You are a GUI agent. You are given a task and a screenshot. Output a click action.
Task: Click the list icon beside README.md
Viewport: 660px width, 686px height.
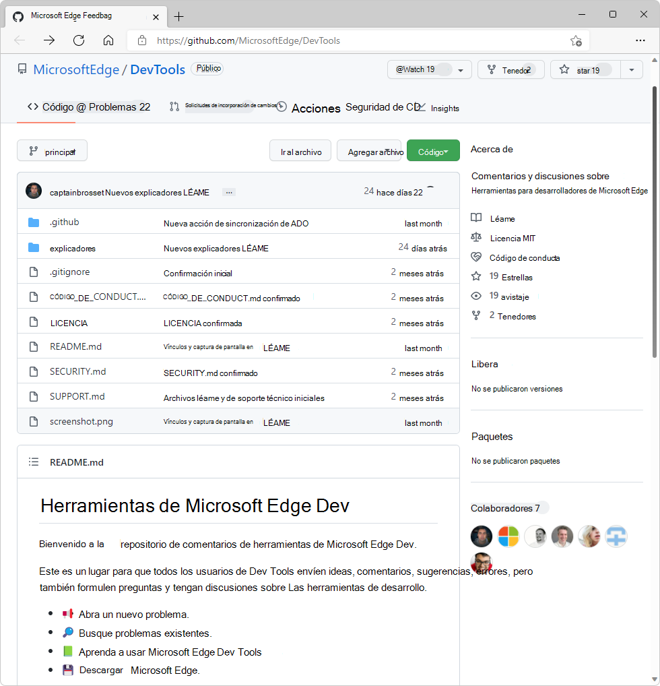[x=33, y=462]
